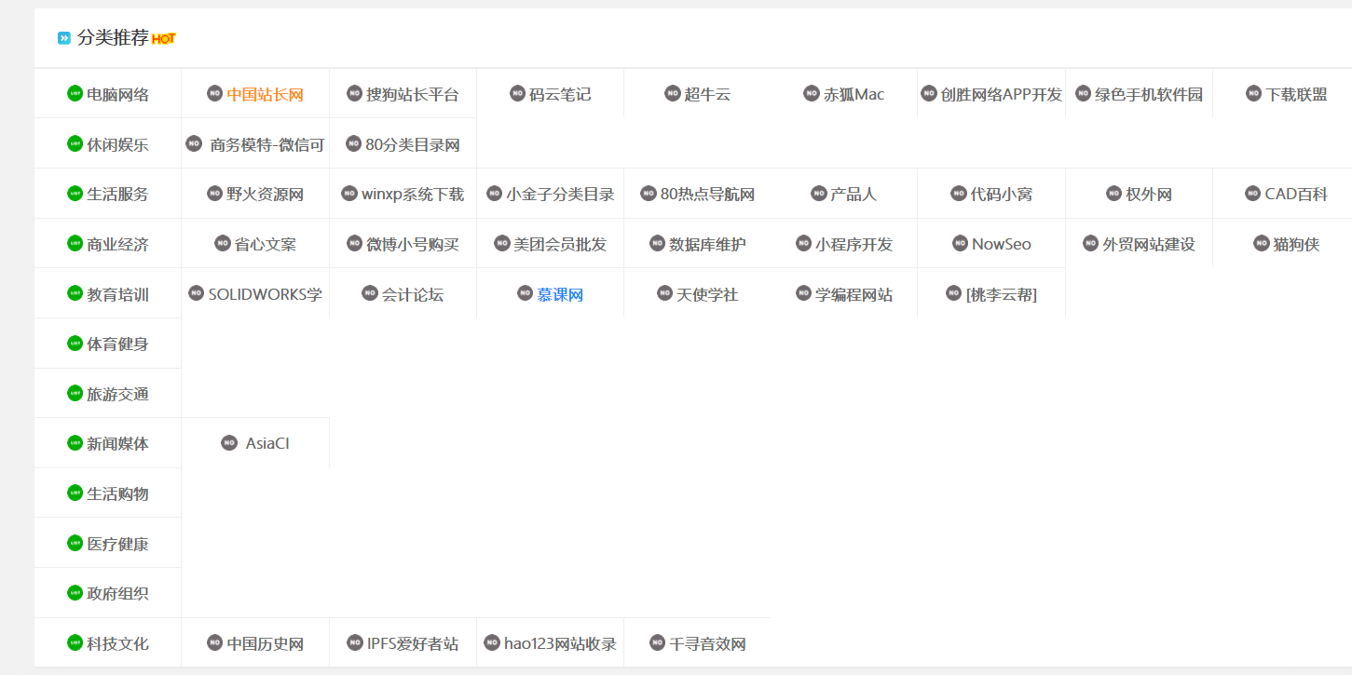This screenshot has height=675, width=1352.
Task: Go to the NowSeo link
Action: point(1002,244)
